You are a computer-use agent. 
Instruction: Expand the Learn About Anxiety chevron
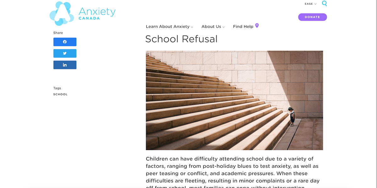192,27
